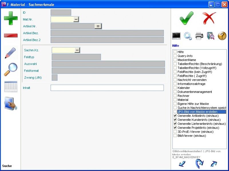Open the gear settings icon
Screen dimensions: 229x171
click(187, 36)
